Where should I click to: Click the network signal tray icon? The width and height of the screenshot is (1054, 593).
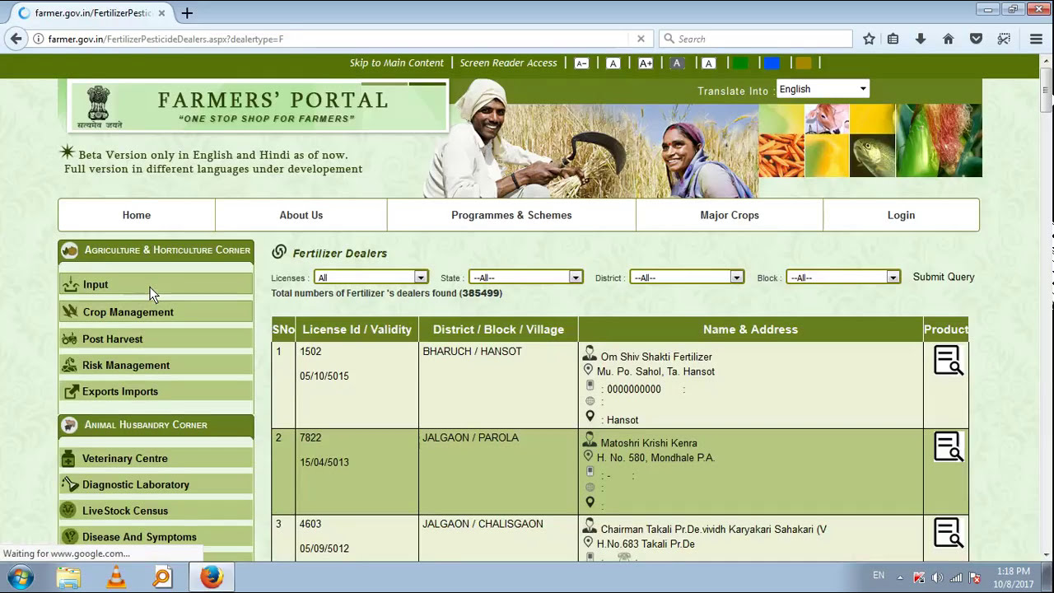click(956, 577)
